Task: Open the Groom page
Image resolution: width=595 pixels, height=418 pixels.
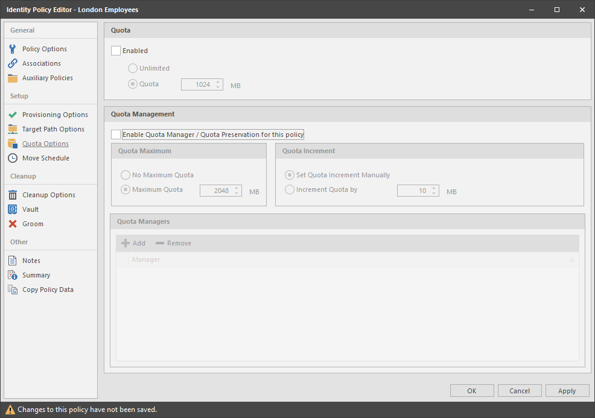Action: (x=33, y=224)
